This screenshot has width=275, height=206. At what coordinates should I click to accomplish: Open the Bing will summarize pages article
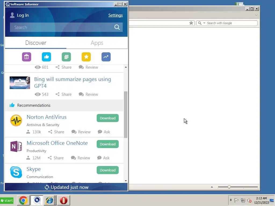click(x=73, y=83)
